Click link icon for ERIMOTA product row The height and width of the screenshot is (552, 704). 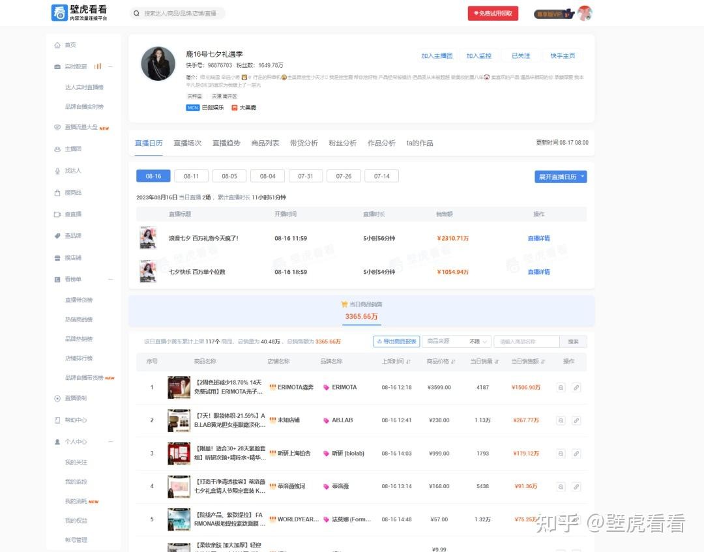[x=576, y=387]
